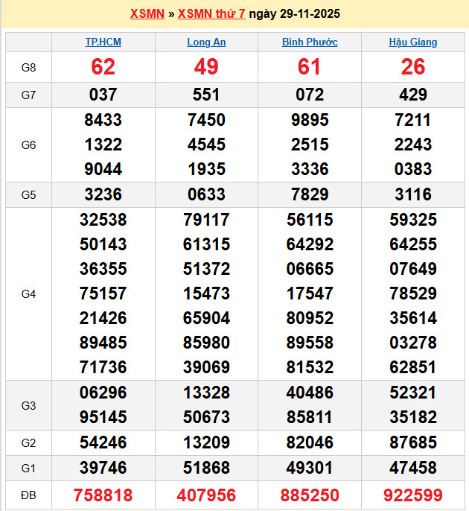Select G1 number 39746 for TP.HCM
The height and width of the screenshot is (511, 469).
point(103,468)
